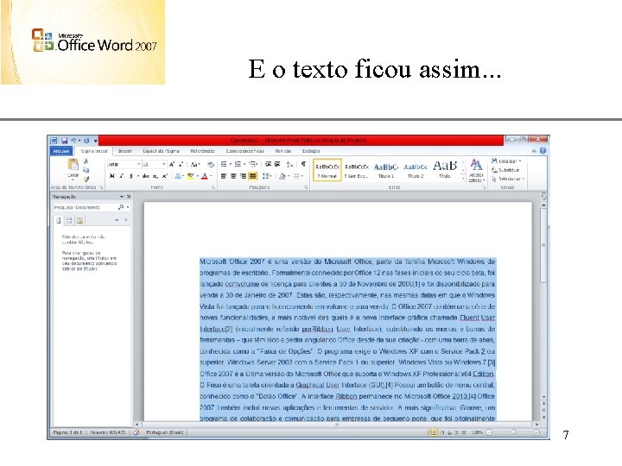Open the Arquivo file tab
Screen dimensions: 622x466
(x=61, y=151)
